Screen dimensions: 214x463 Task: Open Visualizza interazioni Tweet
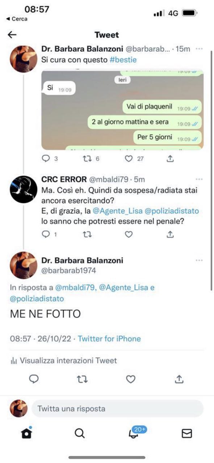pos(64,361)
